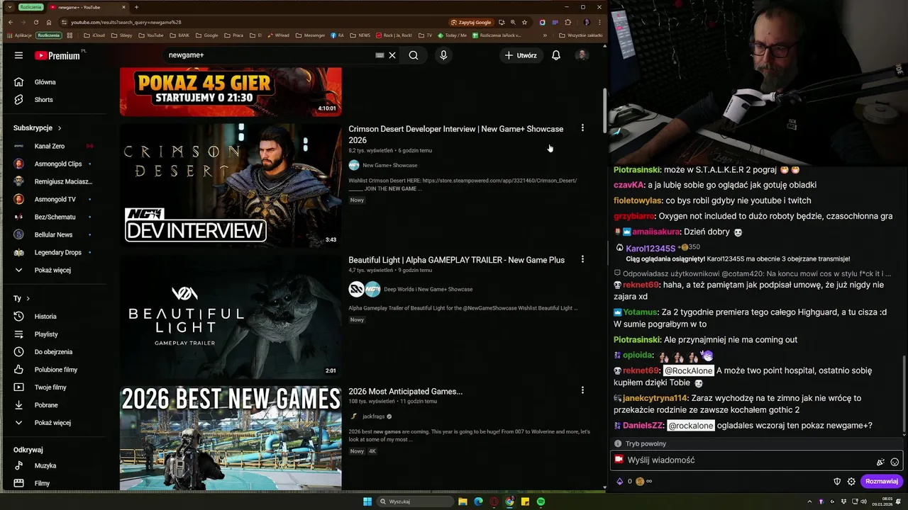Open the shield moderation icon in chat
Screen dimensions: 908x510
coord(837,482)
